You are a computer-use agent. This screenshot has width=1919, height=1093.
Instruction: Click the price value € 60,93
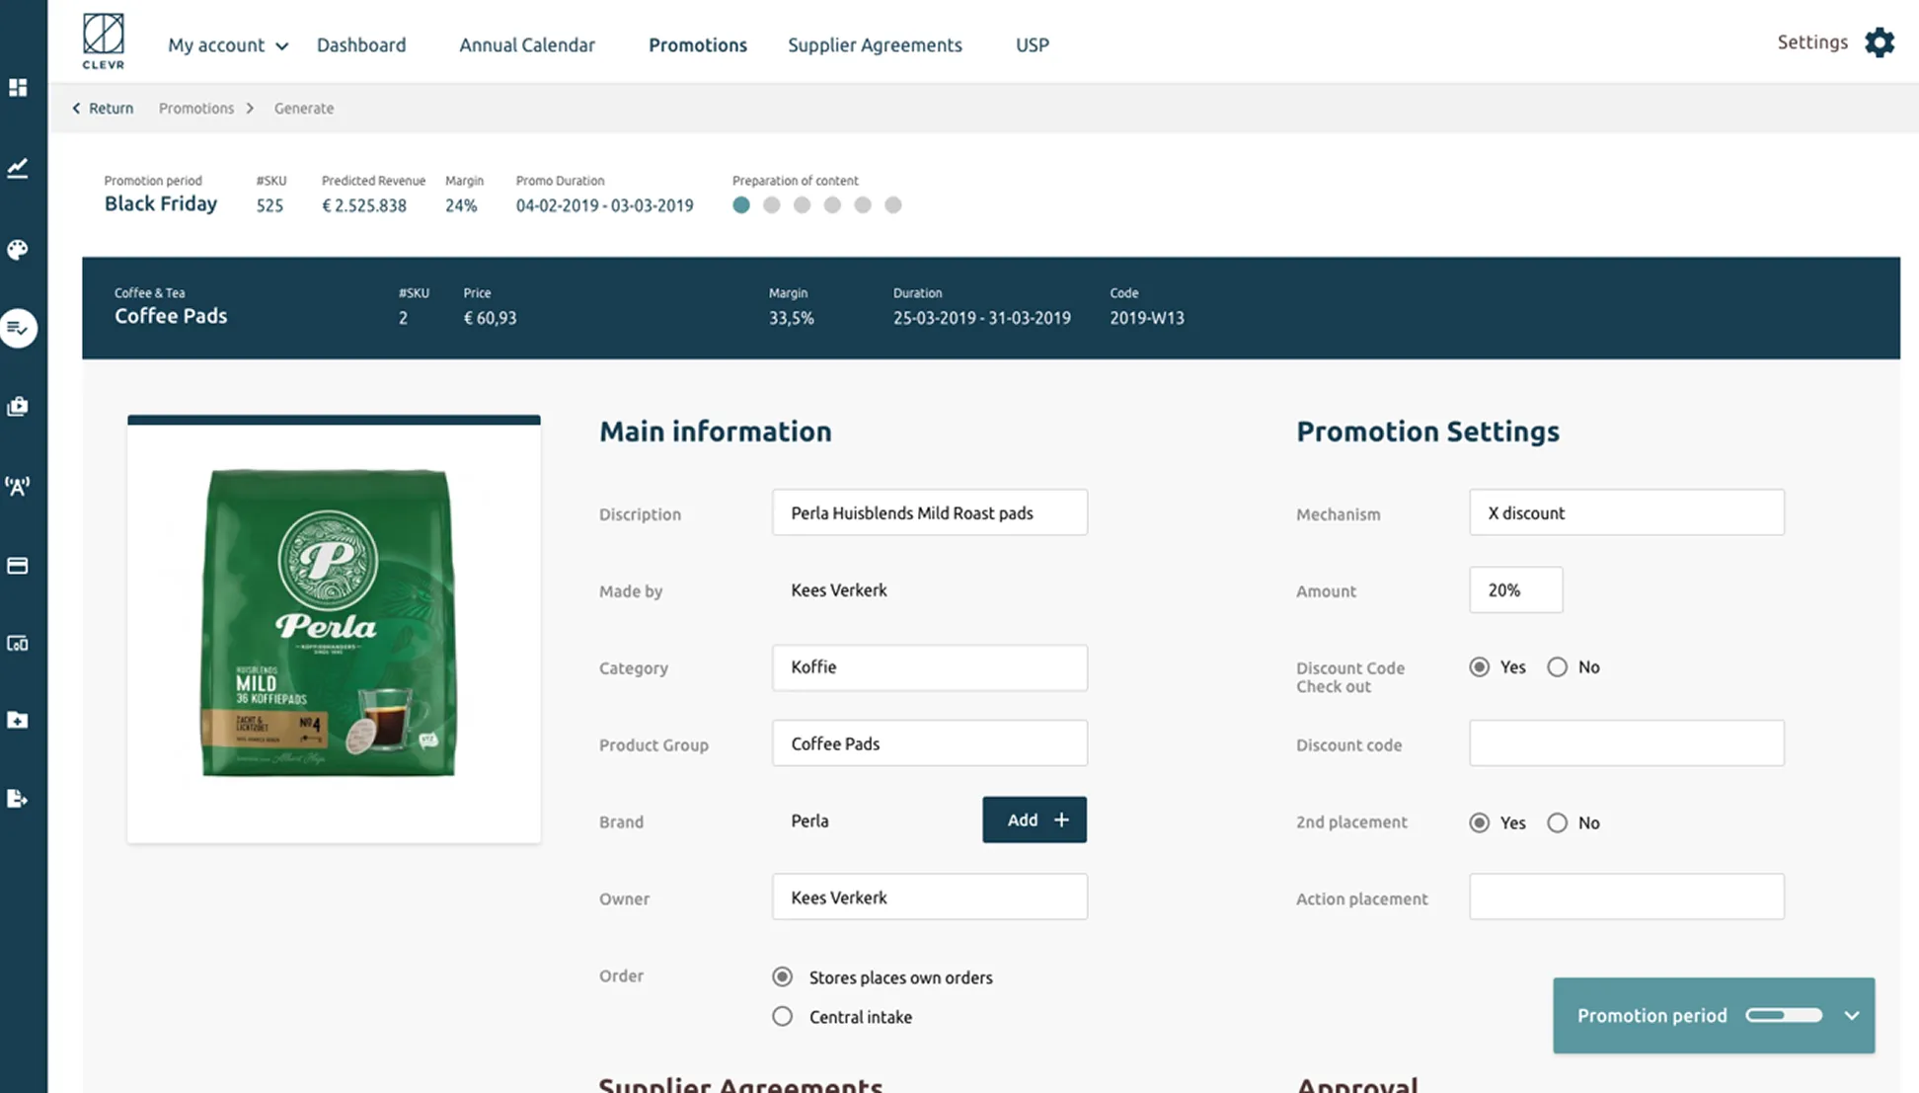[x=490, y=318]
